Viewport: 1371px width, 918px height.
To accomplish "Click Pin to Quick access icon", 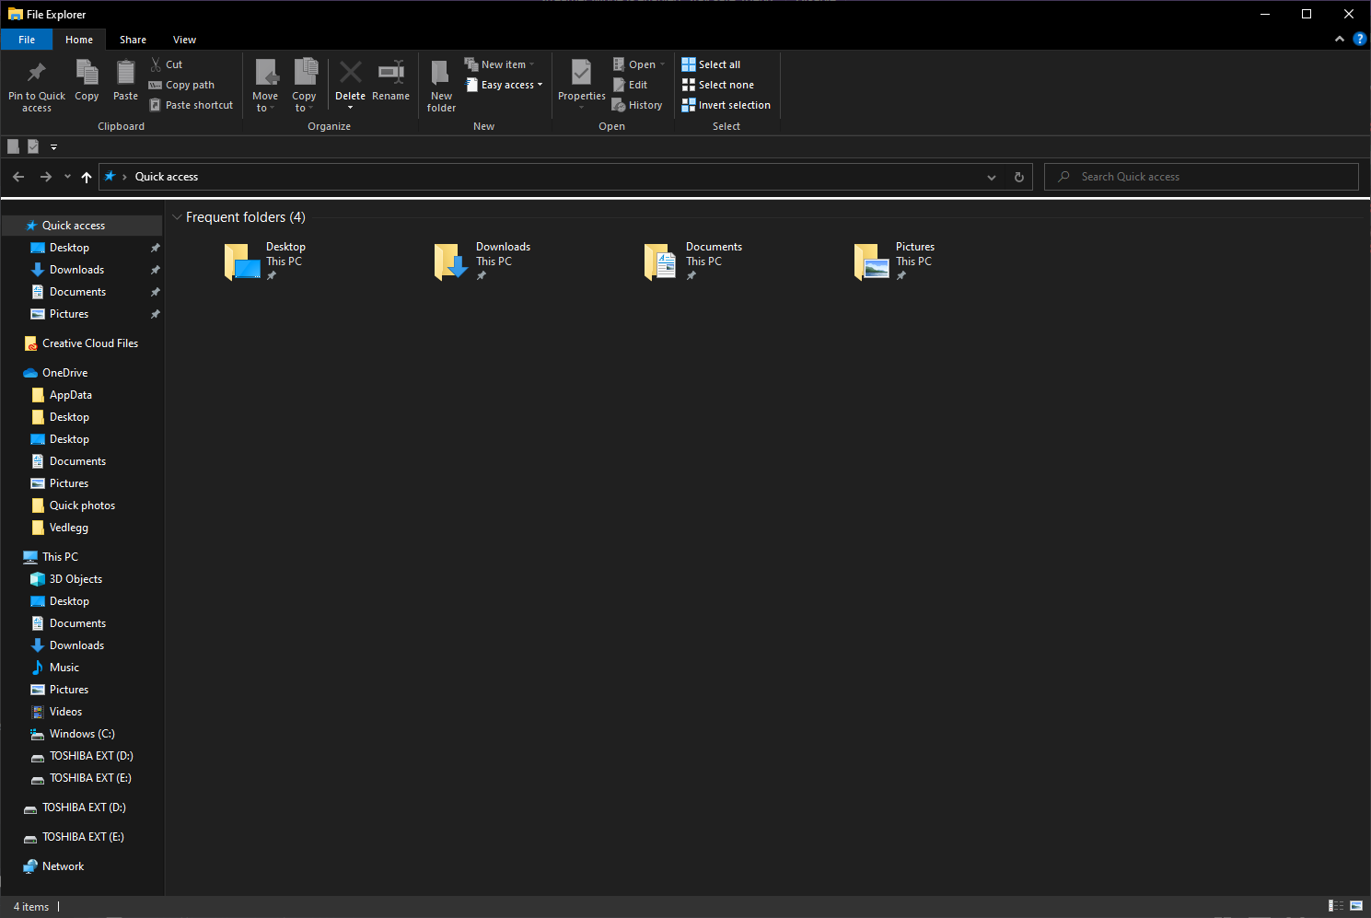I will [x=37, y=72].
